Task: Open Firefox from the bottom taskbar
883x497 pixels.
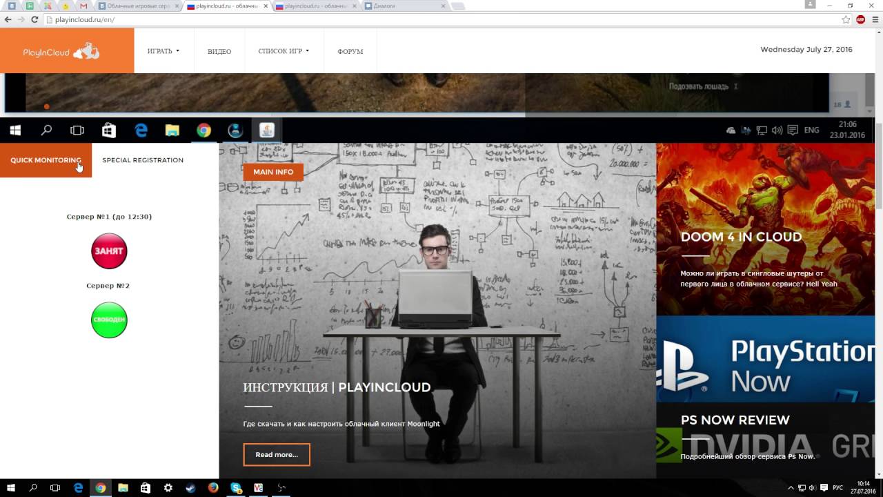Action: coord(213,487)
